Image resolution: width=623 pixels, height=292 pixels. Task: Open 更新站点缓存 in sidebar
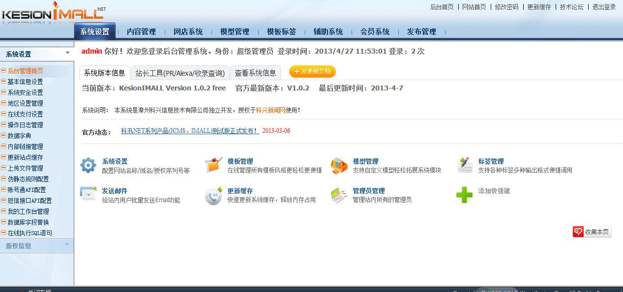[25, 157]
